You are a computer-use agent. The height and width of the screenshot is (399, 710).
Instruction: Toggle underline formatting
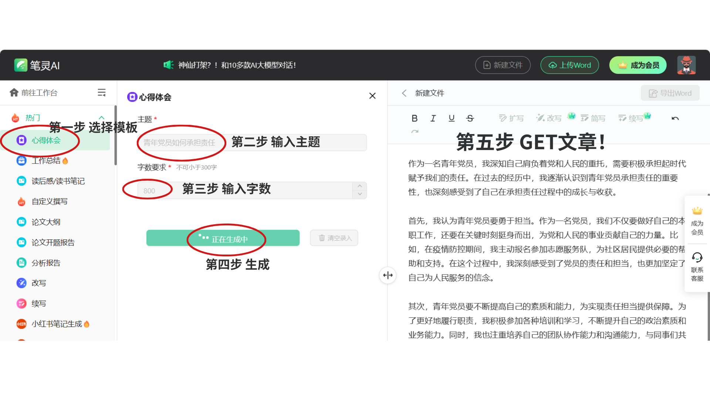pos(452,118)
